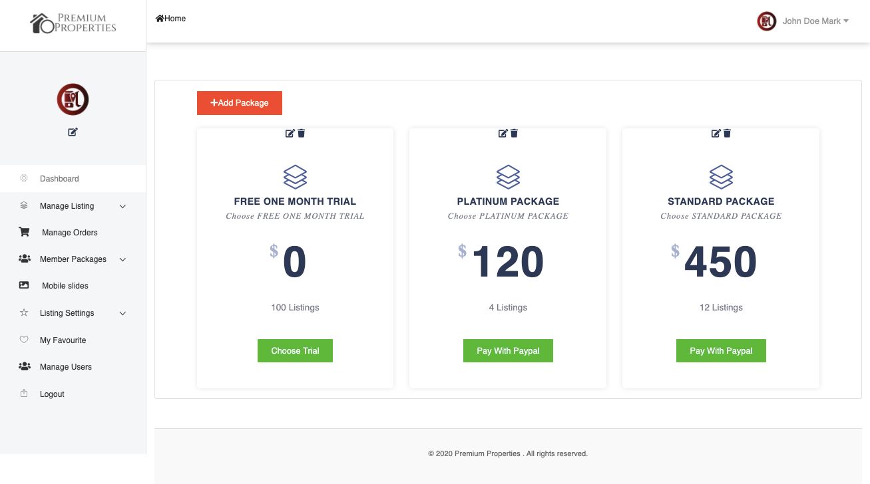Delete the Free One Month Trial package
The height and width of the screenshot is (484, 870).
(x=302, y=134)
